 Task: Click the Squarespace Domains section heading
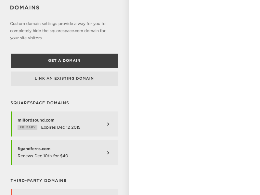[40, 103]
